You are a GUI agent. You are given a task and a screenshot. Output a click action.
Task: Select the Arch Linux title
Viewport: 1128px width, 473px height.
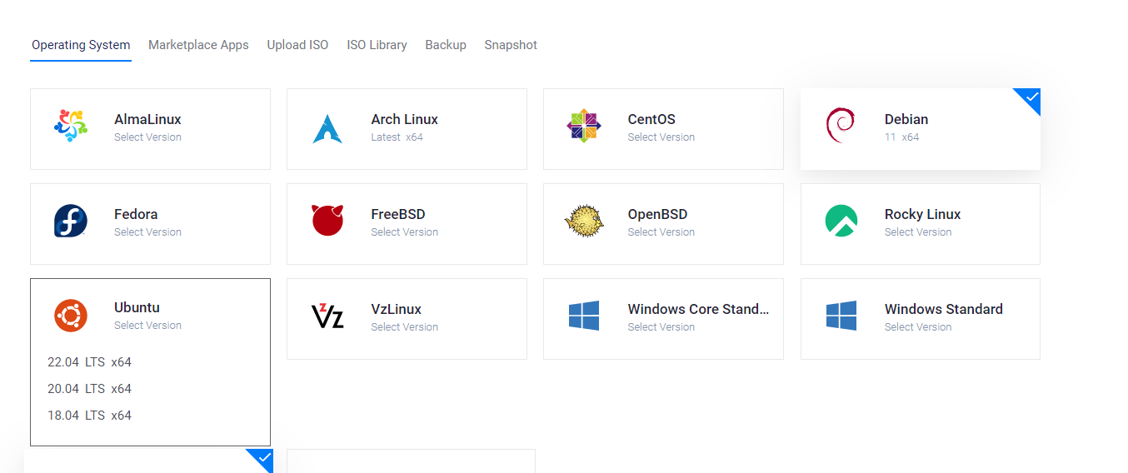[x=405, y=119]
